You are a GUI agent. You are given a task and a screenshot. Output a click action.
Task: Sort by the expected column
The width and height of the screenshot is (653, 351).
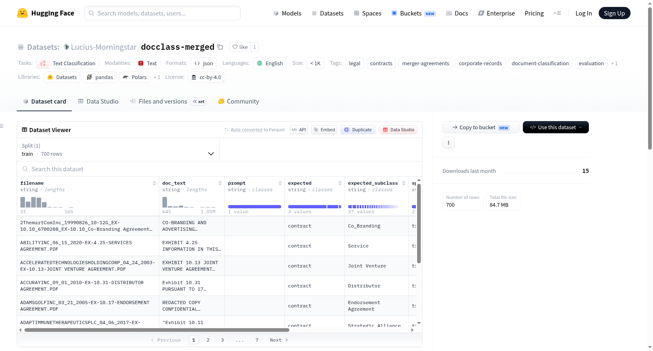(x=340, y=183)
